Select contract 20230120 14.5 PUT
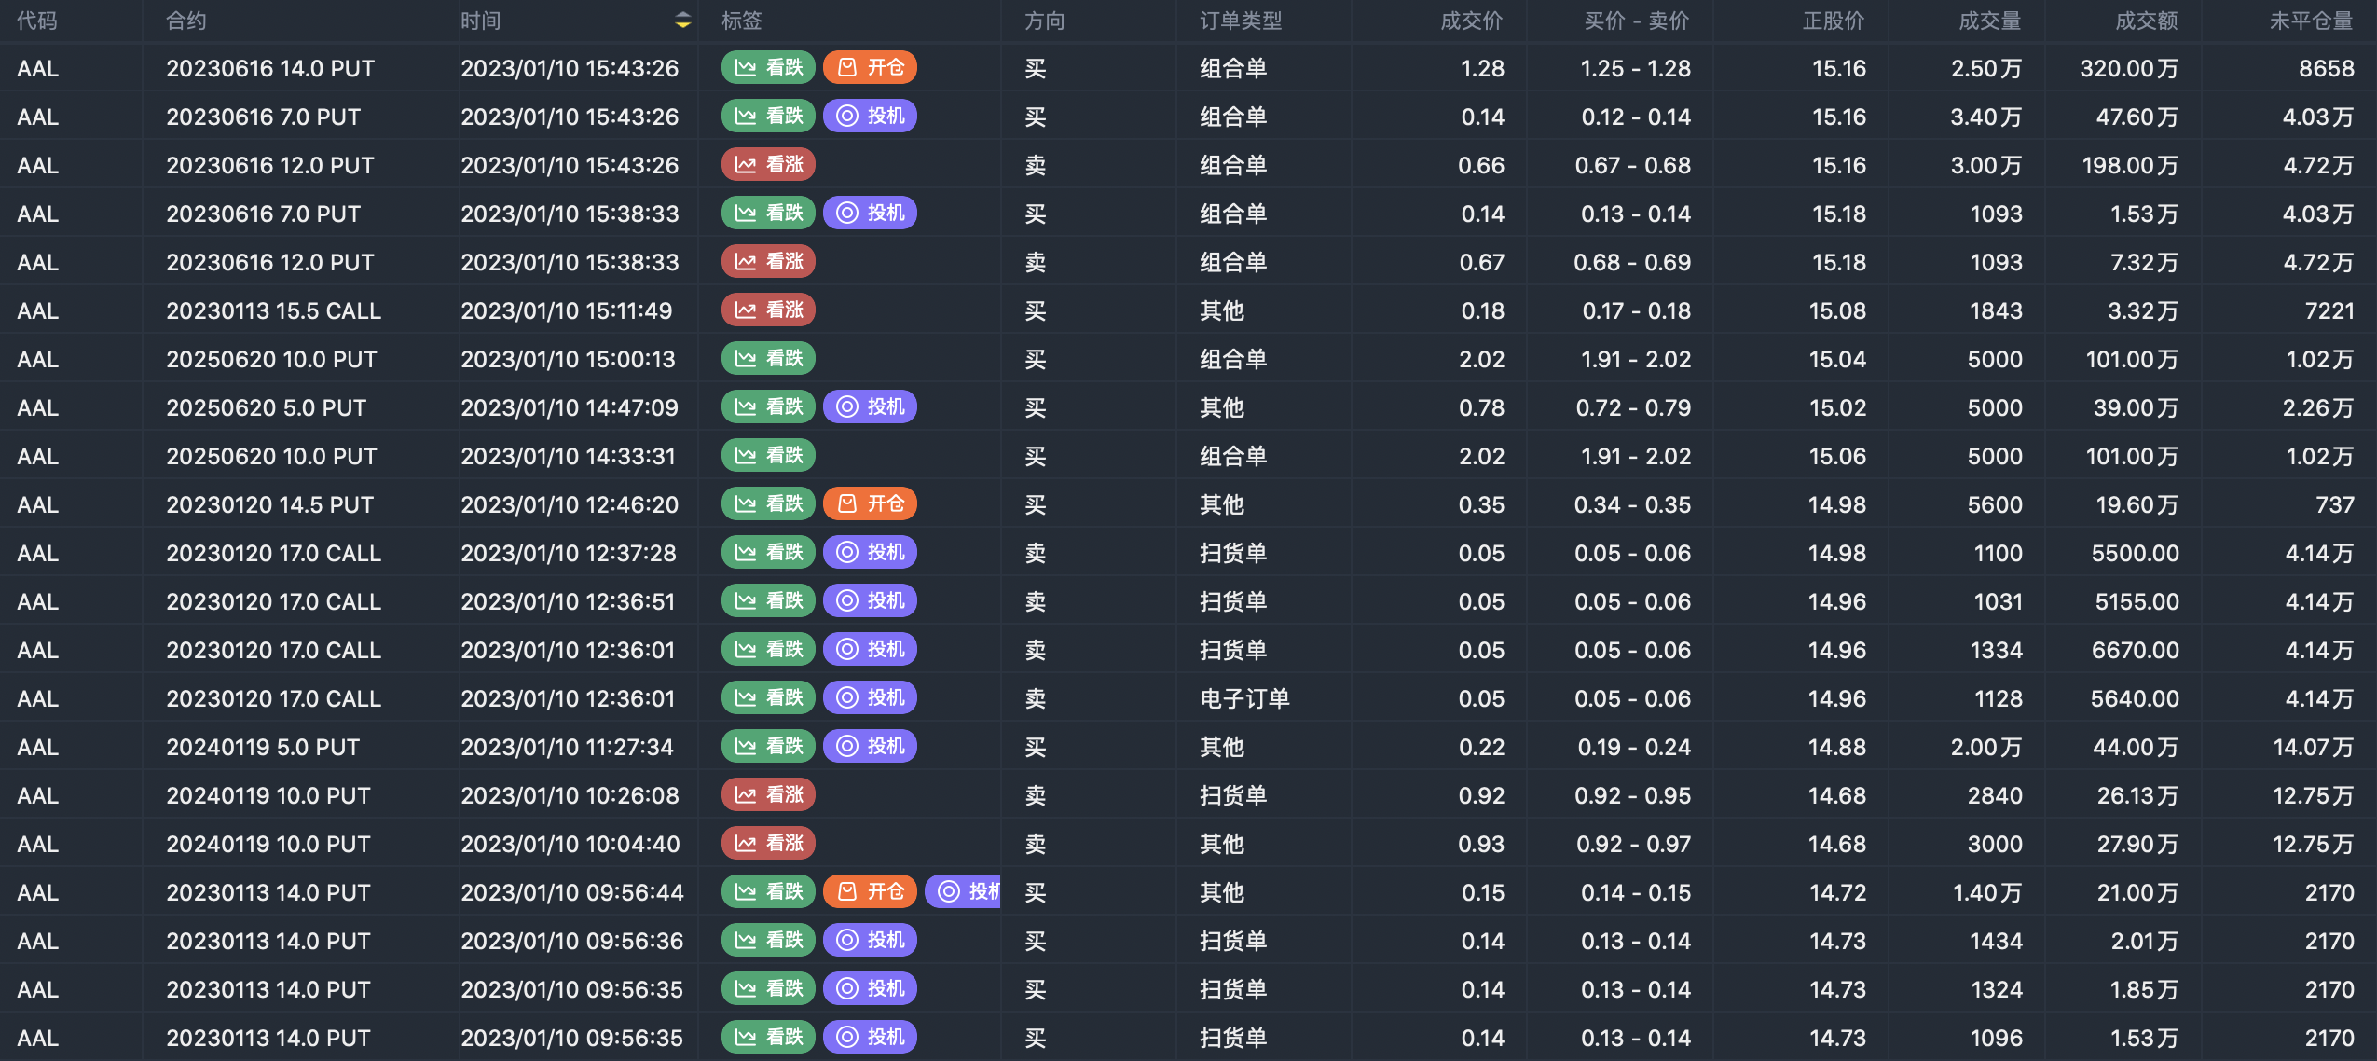 [270, 504]
